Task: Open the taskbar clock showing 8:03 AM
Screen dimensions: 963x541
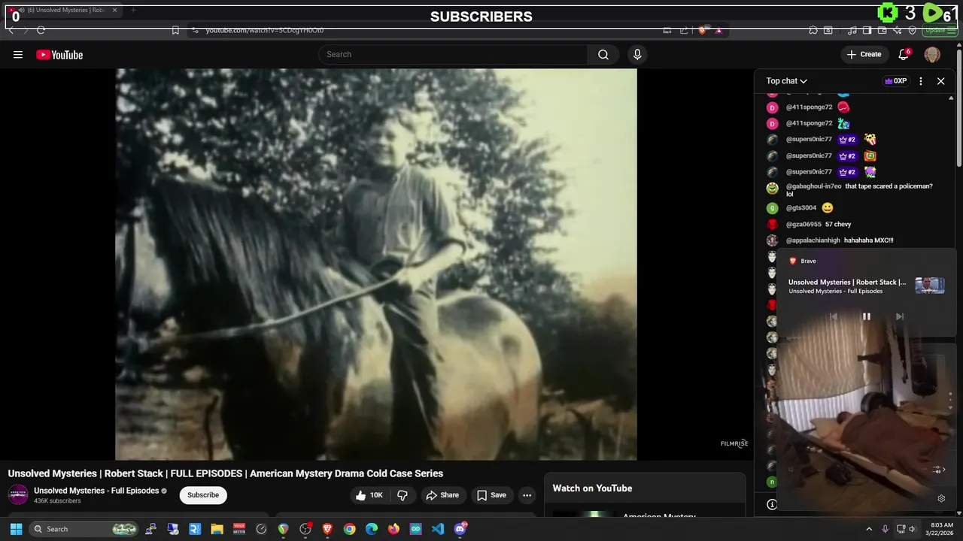Action: tap(941, 529)
